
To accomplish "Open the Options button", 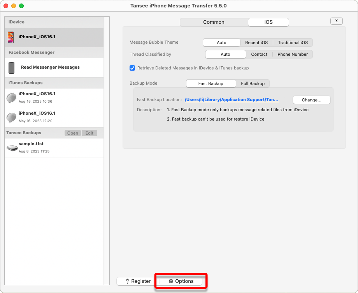I will point(181,281).
